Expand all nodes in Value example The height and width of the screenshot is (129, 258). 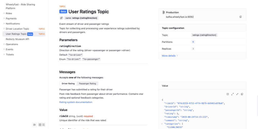click(x=232, y=94)
